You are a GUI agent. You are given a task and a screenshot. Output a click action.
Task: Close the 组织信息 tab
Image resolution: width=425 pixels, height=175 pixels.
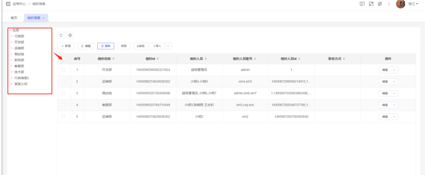(x=44, y=18)
